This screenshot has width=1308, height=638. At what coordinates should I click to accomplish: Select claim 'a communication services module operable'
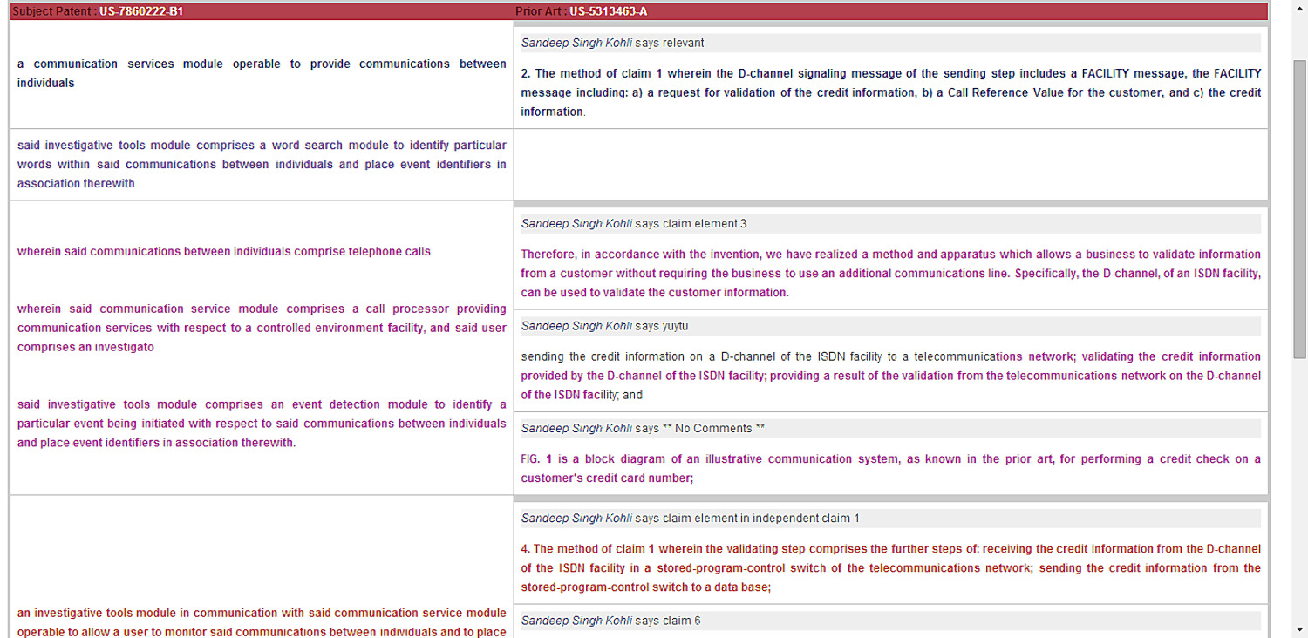(262, 73)
